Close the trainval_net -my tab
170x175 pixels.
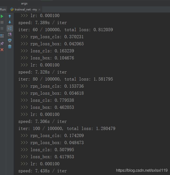[39, 10]
